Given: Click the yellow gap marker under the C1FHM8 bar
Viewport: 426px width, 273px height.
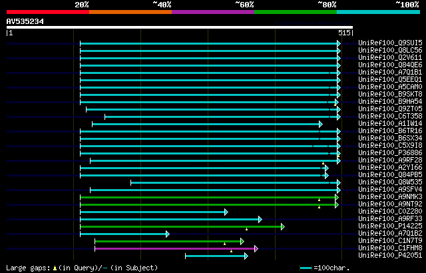Looking at the screenshot, I should [231, 251].
